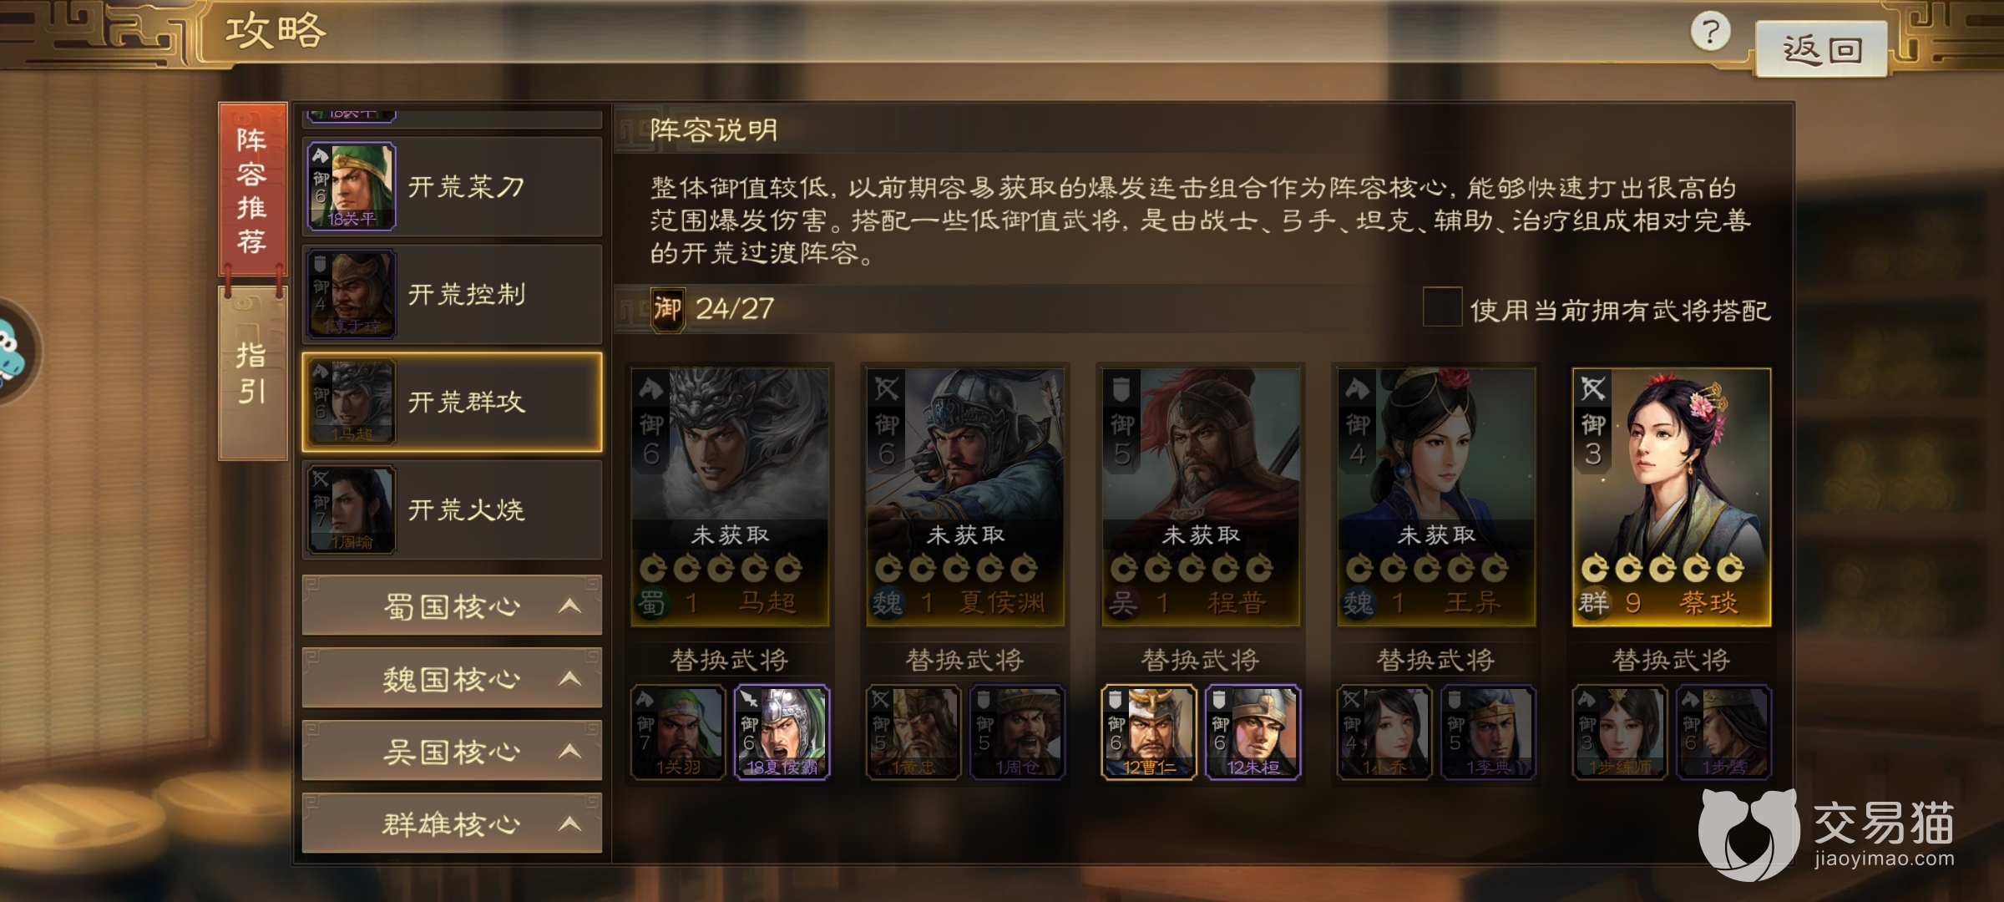The width and height of the screenshot is (2004, 902).
Task: Click the question mark help icon
Action: (1710, 33)
